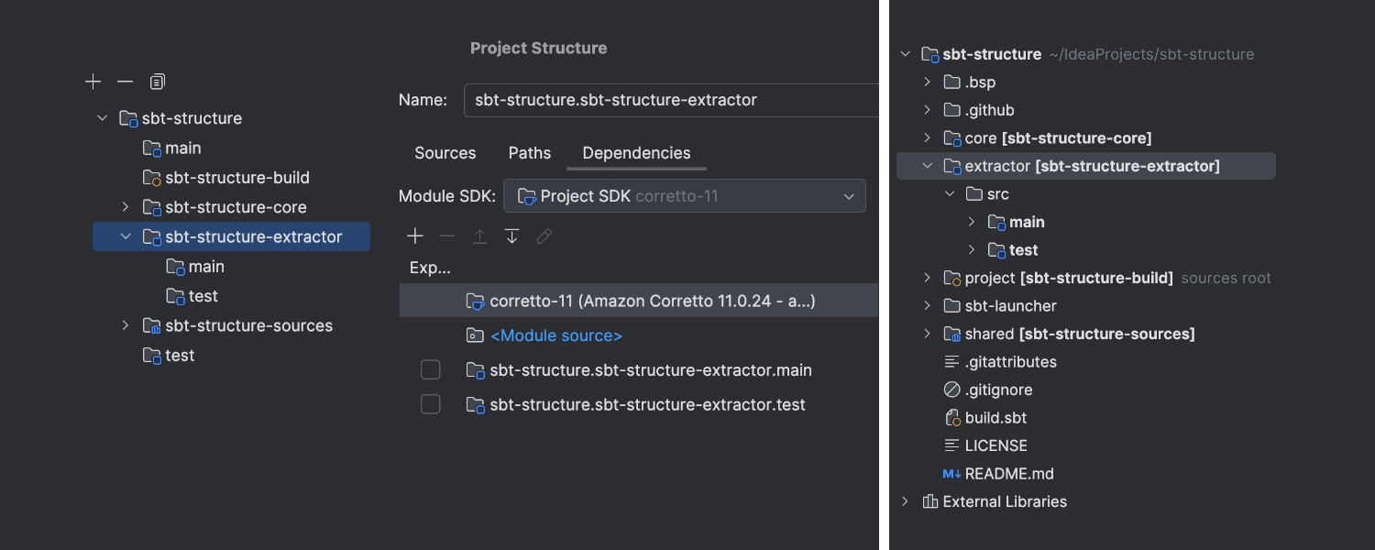The width and height of the screenshot is (1375, 550).
Task: Move dependency down with arrow icon
Action: (511, 236)
